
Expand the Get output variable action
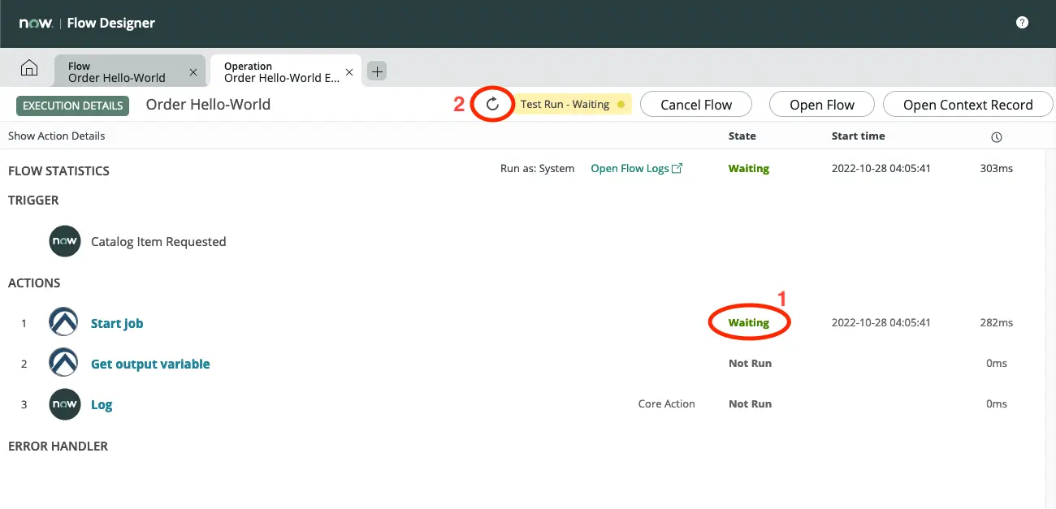coord(150,364)
